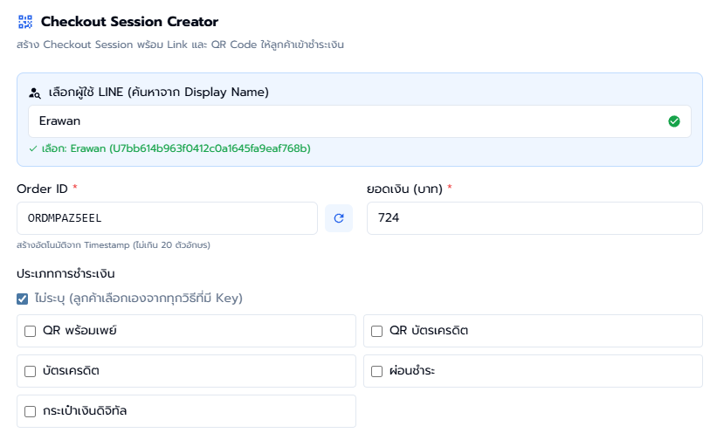717x433 pixels.
Task: Click the selected user text Erawan (U7bb614b…)
Action: tap(169, 148)
